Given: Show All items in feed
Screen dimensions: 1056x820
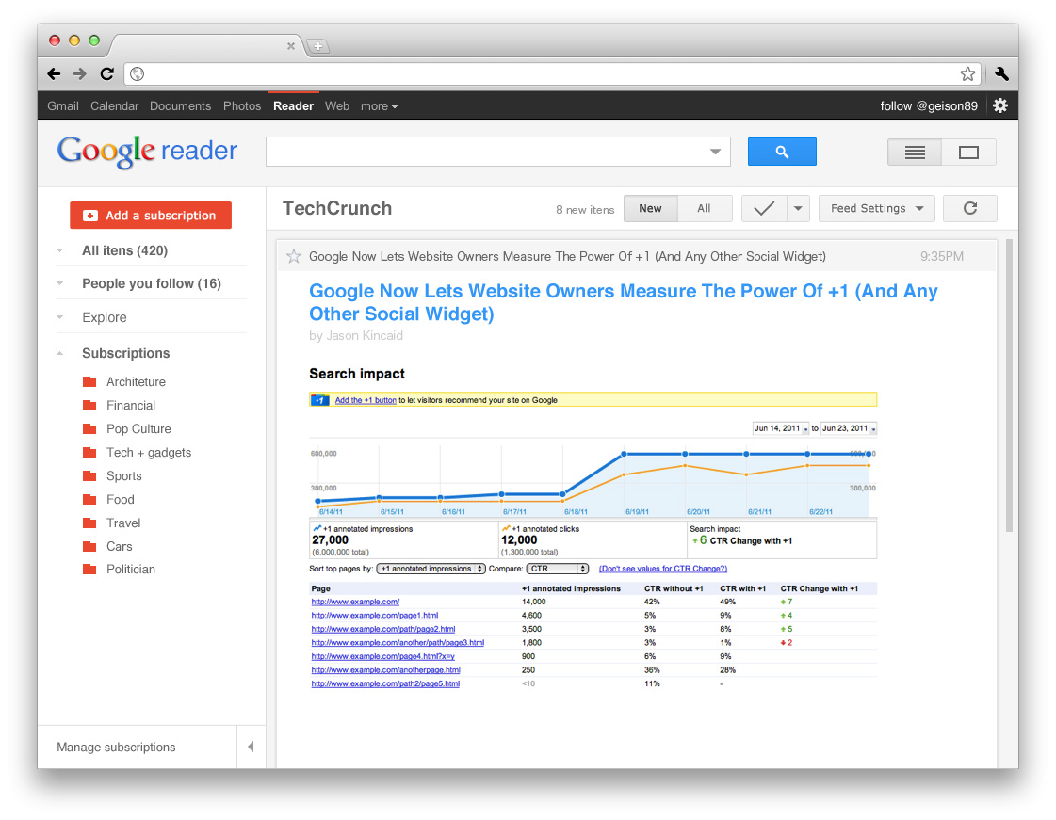Looking at the screenshot, I should tap(704, 209).
